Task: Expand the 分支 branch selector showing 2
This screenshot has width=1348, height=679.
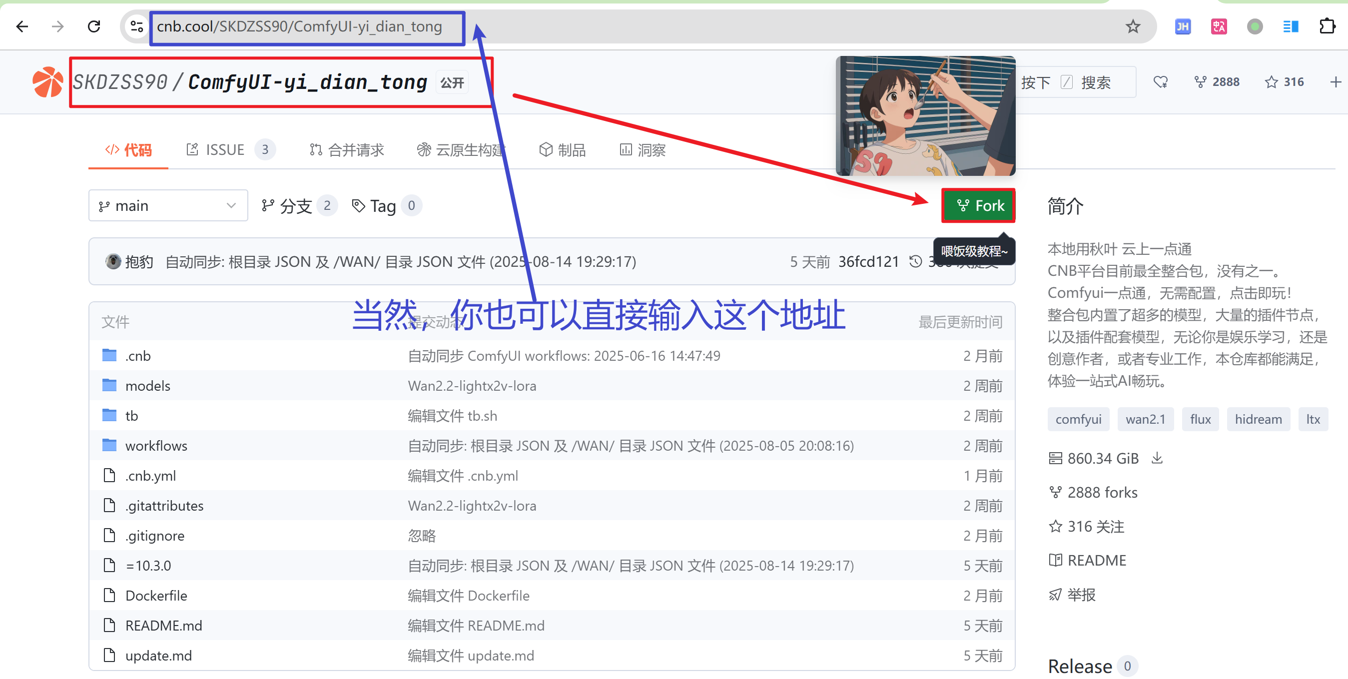Action: [x=297, y=205]
